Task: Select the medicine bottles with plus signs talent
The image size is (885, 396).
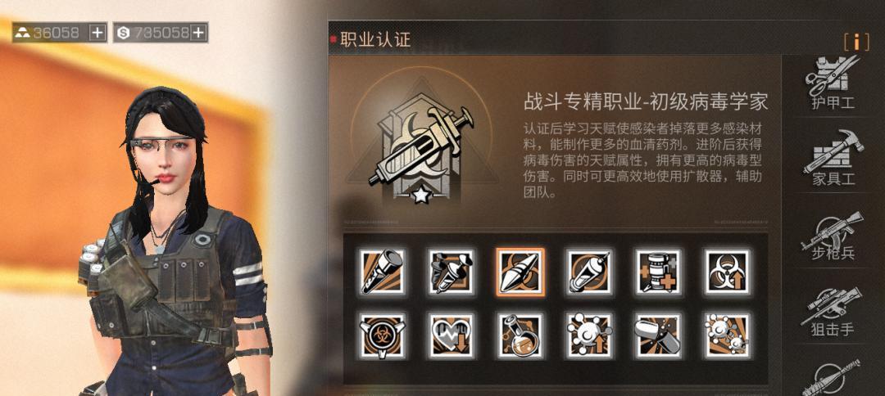Action: [x=658, y=272]
